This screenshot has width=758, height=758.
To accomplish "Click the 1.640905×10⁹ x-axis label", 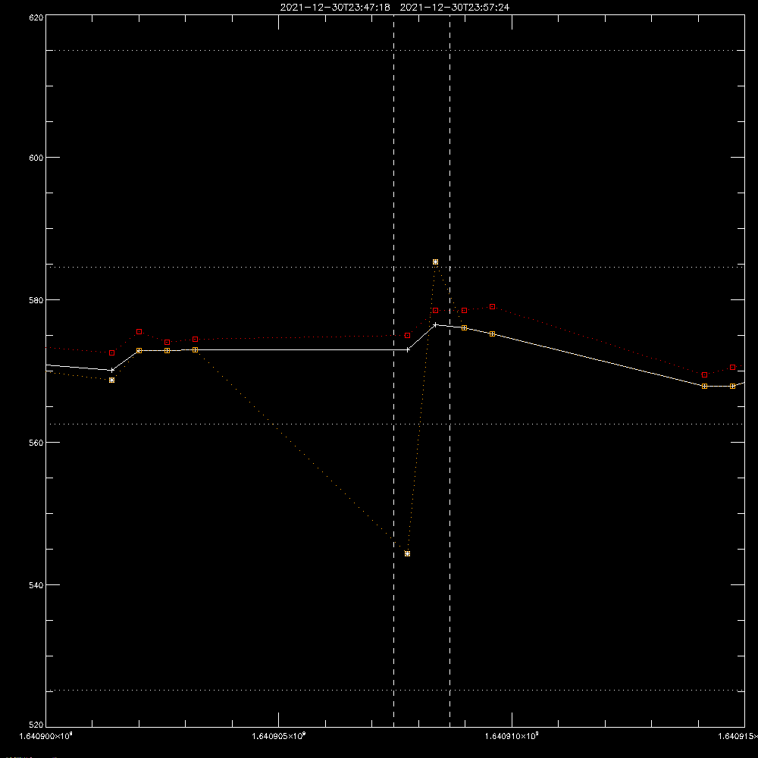I will click(279, 736).
